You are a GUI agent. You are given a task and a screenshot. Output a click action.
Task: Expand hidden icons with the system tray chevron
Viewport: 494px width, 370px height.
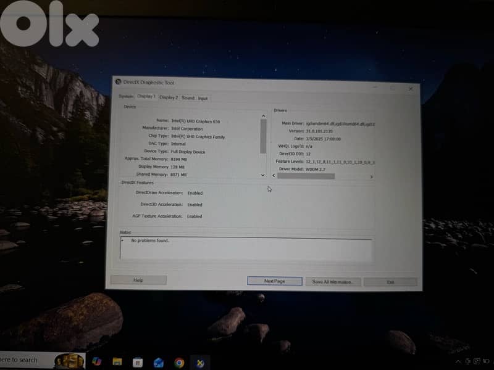coord(457,362)
